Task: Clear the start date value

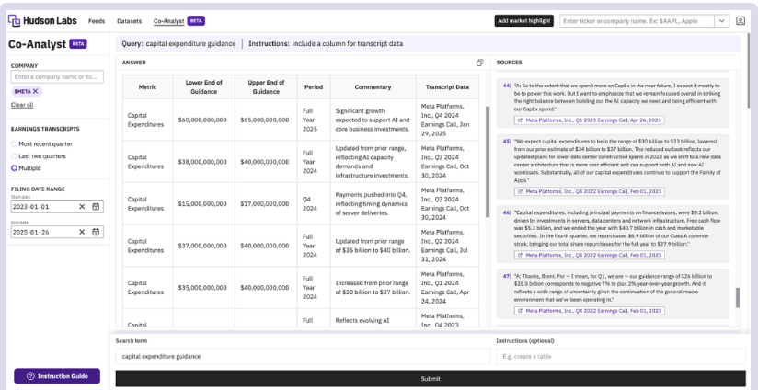Action: (x=82, y=206)
